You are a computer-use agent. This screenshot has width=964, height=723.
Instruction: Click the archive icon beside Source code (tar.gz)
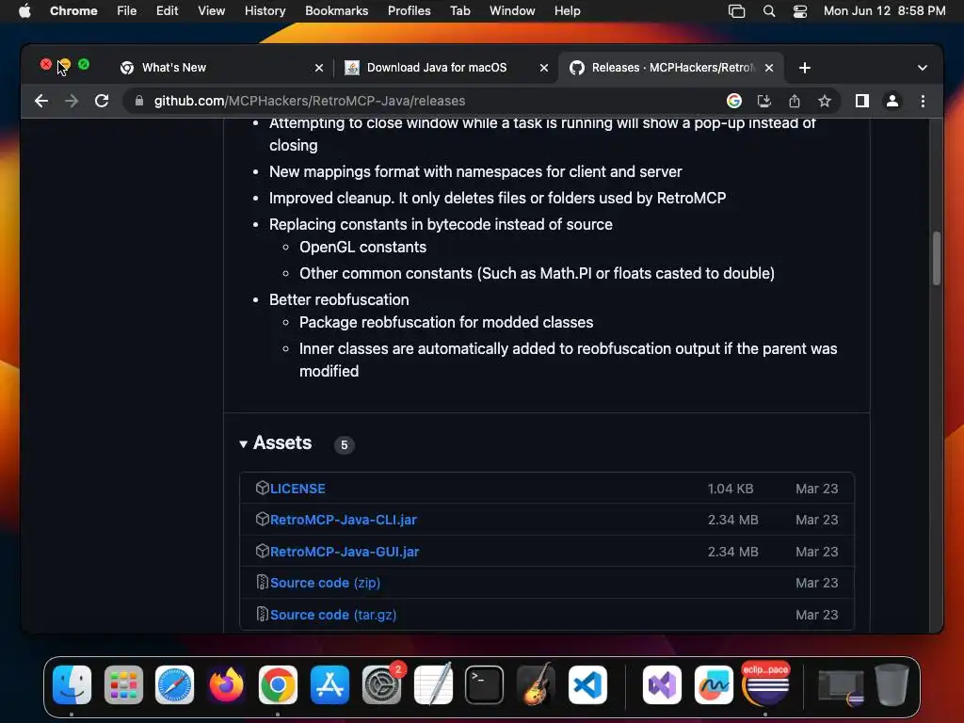(x=263, y=614)
